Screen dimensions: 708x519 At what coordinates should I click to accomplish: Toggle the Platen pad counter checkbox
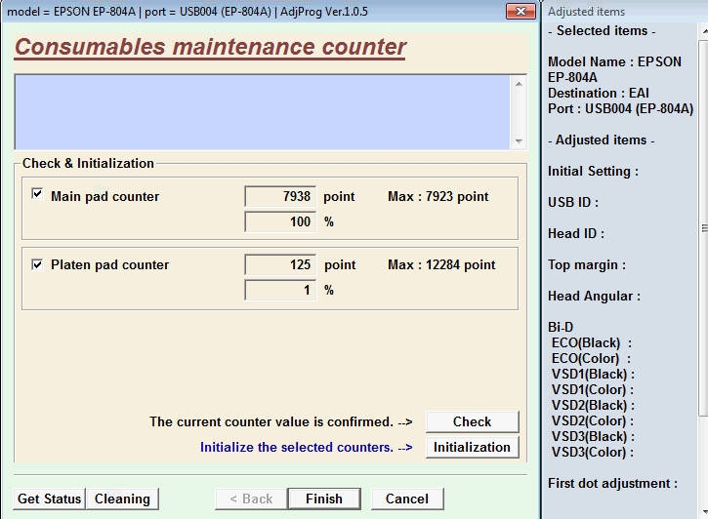tap(37, 264)
